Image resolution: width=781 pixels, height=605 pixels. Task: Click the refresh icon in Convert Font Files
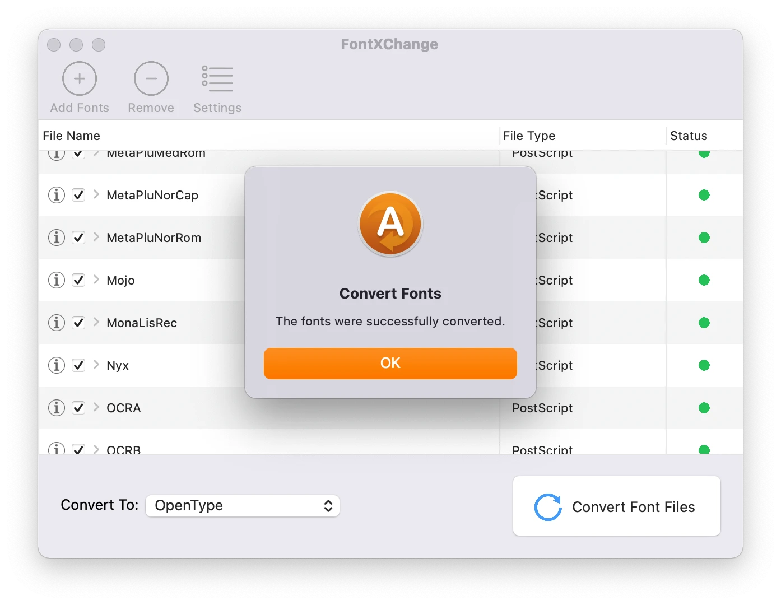548,507
